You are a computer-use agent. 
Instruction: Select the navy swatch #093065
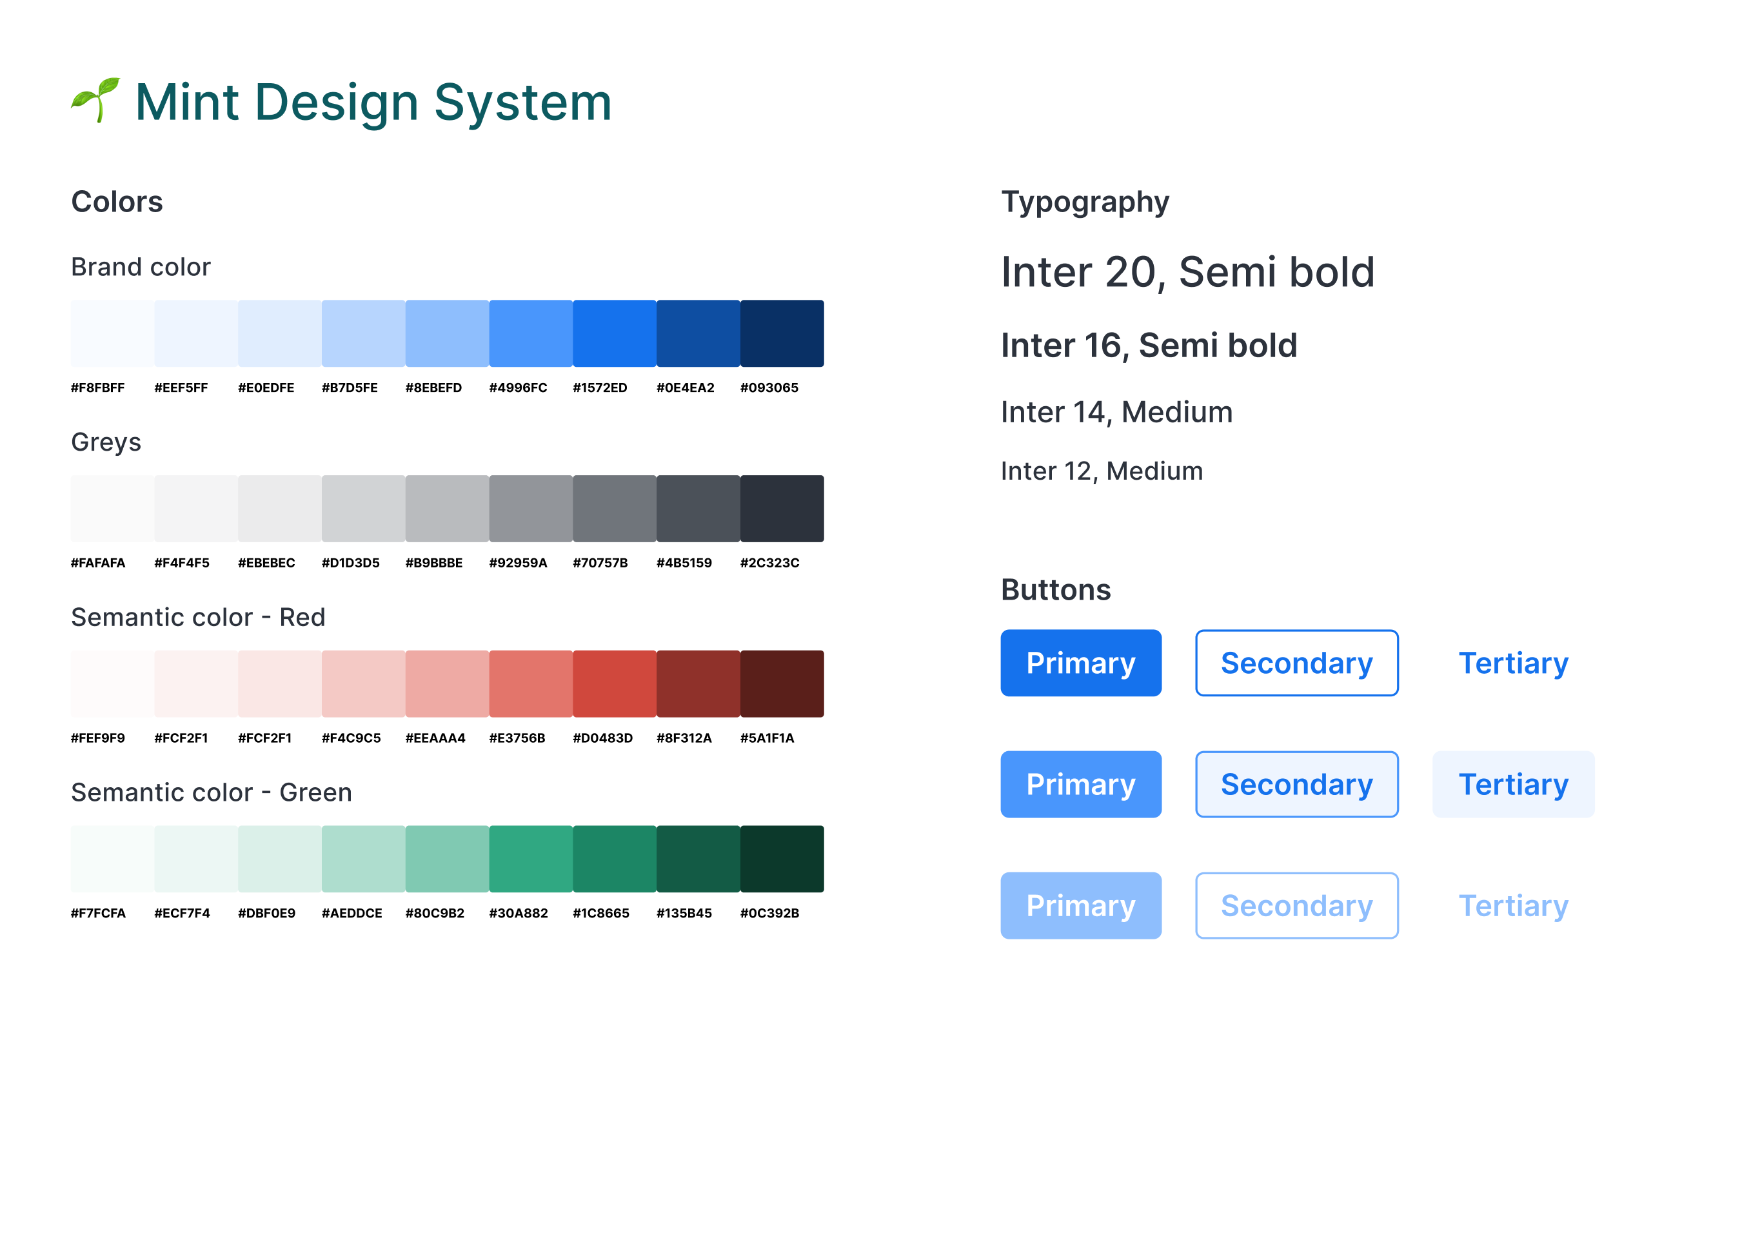click(x=782, y=333)
